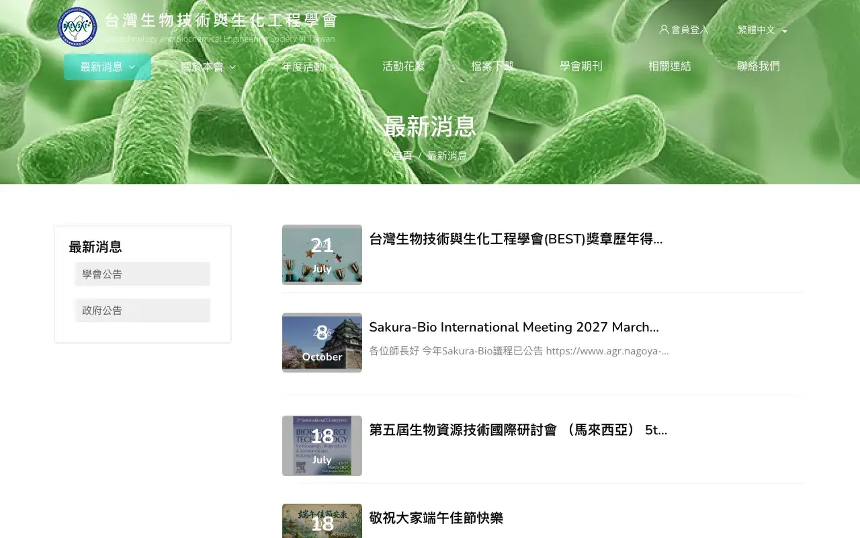Image resolution: width=860 pixels, height=538 pixels.
Task: Open the 繁體中文 language dropdown
Action: [x=762, y=30]
